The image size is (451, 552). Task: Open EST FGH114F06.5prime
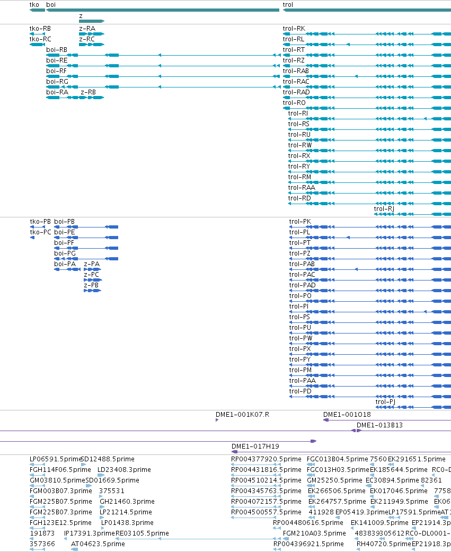(60, 469)
